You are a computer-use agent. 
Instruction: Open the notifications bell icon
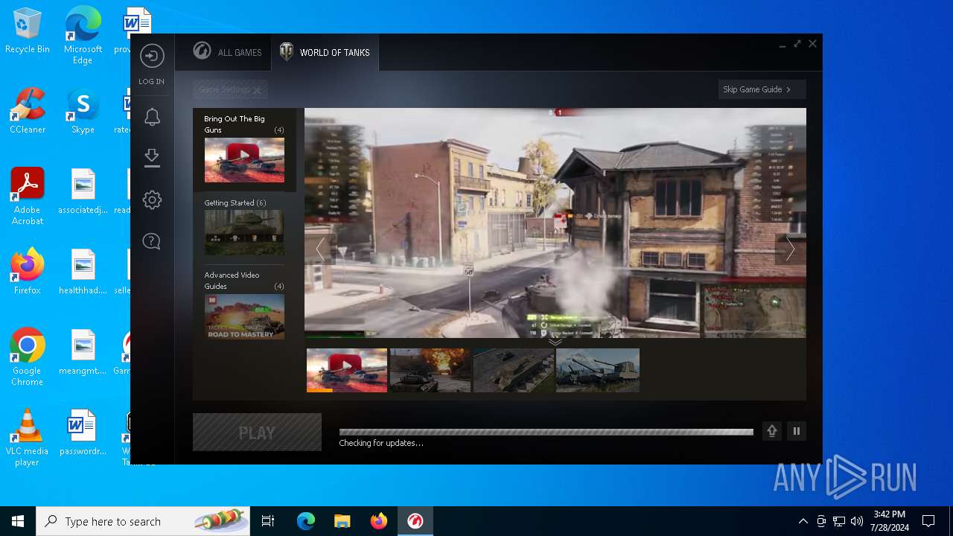pyautogui.click(x=152, y=116)
